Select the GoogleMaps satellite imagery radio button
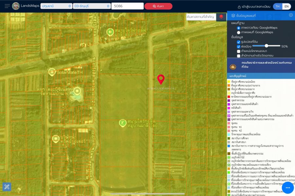Image resolution: width=295 pixels, height=196 pixels. (x=239, y=28)
